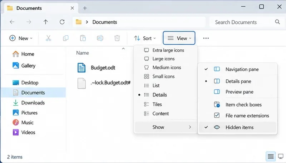Refresh the Documents folder
This screenshot has width=286, height=163.
62,22
